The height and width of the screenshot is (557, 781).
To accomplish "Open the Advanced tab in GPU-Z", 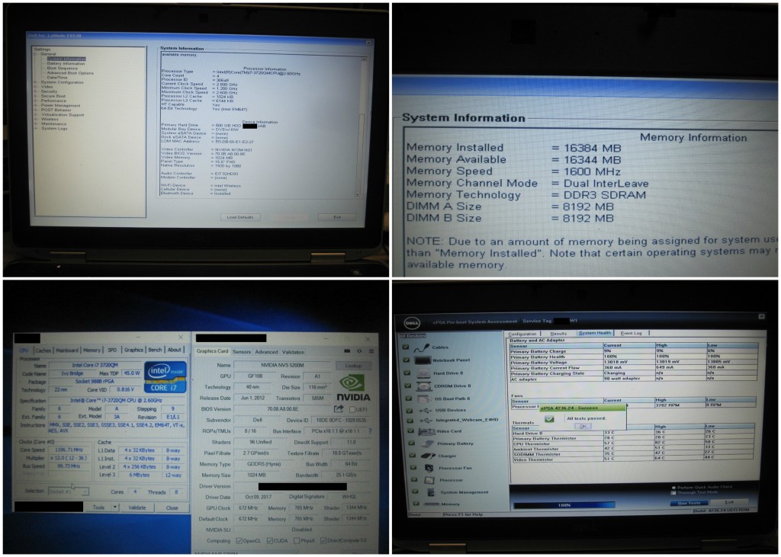I will click(266, 351).
